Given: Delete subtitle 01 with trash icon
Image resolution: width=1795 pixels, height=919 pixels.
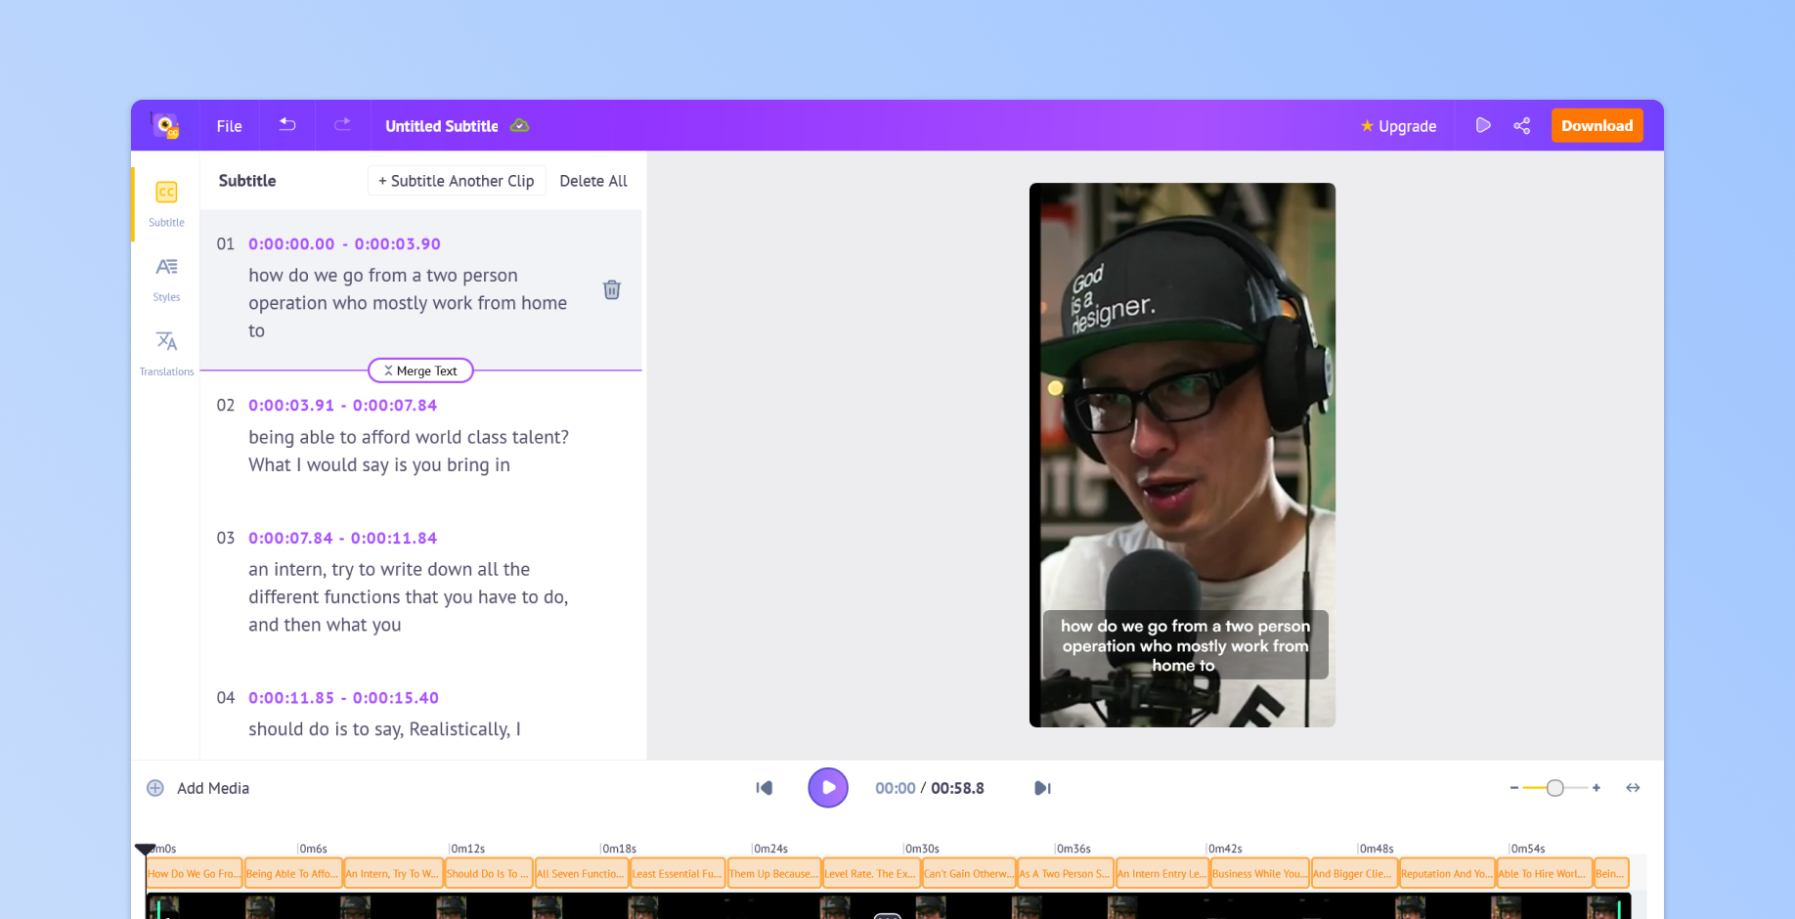Looking at the screenshot, I should point(612,289).
